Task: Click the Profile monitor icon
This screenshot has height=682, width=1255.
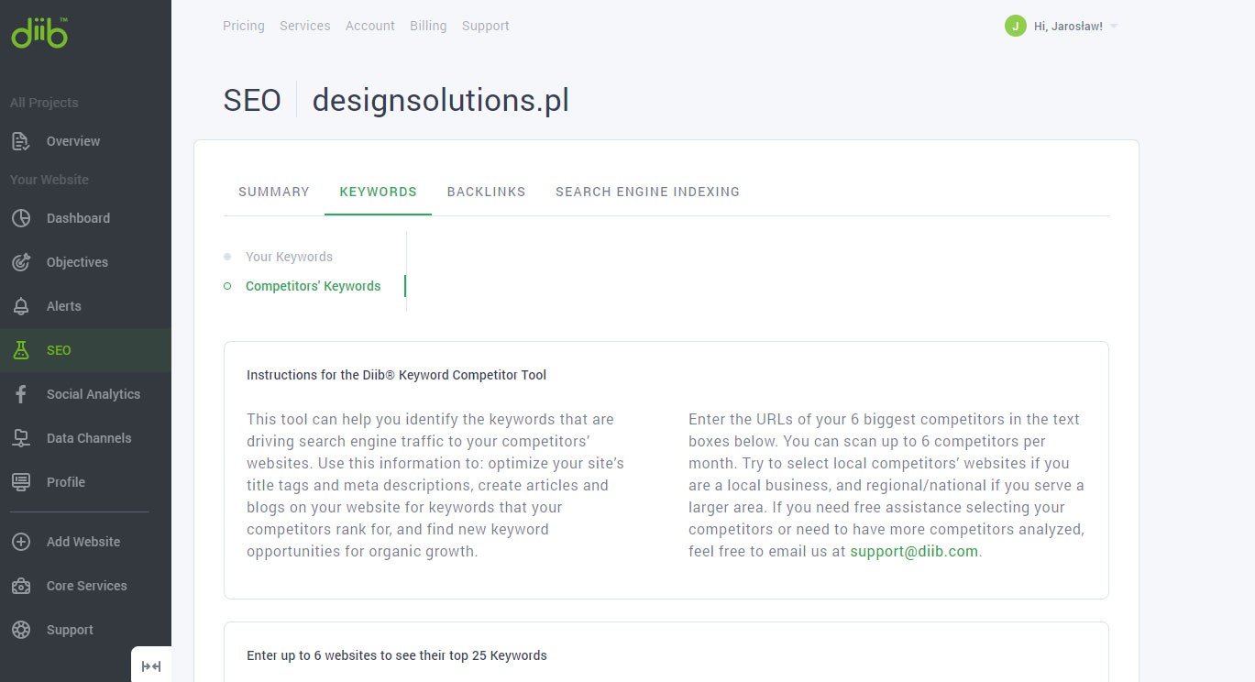Action: 21,482
